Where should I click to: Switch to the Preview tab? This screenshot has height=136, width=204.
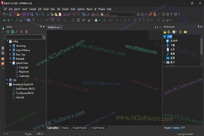coord(65,128)
